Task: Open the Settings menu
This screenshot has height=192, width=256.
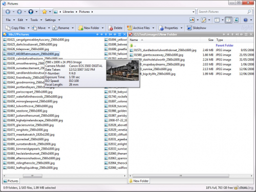Action: 50,20
